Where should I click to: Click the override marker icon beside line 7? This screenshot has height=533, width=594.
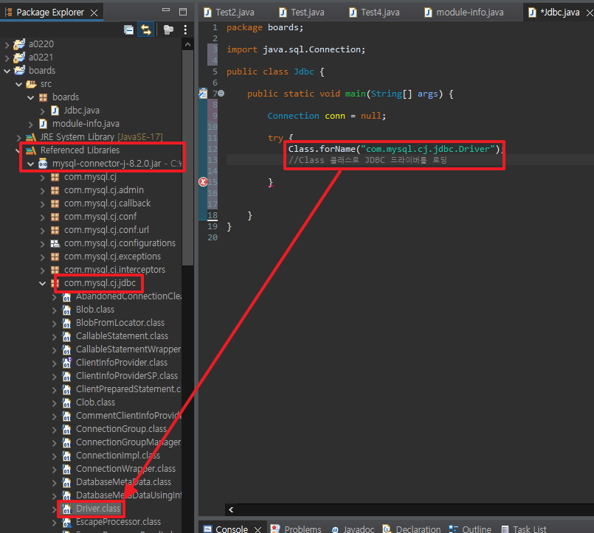(203, 93)
